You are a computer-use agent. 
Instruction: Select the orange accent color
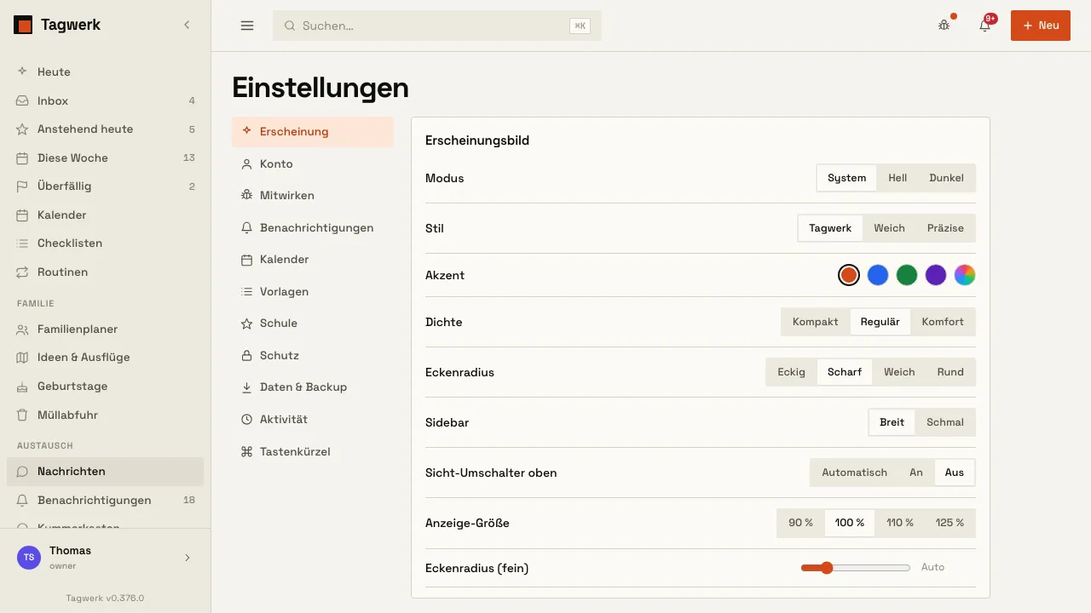(x=848, y=275)
